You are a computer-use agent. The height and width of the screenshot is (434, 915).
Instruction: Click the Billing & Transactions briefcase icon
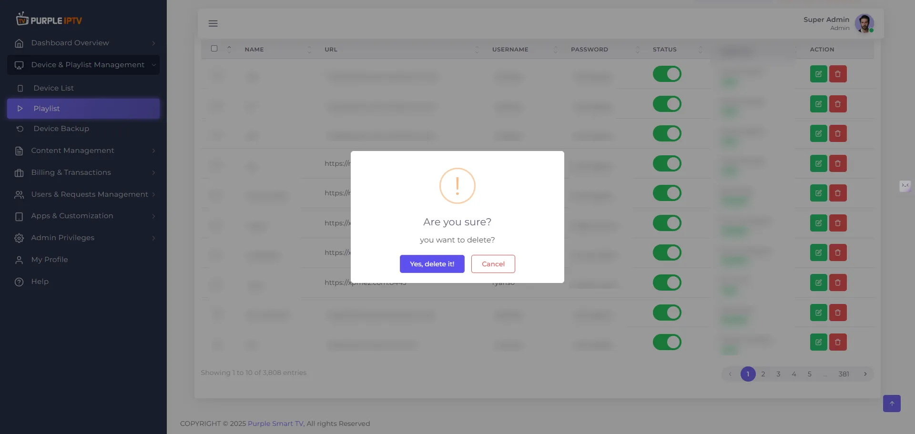click(19, 173)
